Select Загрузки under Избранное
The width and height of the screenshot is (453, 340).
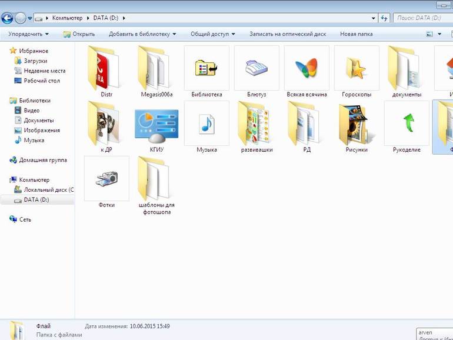(x=31, y=61)
